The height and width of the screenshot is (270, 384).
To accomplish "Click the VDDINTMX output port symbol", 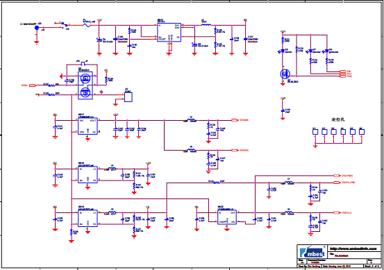I will pyautogui.click(x=337, y=176).
